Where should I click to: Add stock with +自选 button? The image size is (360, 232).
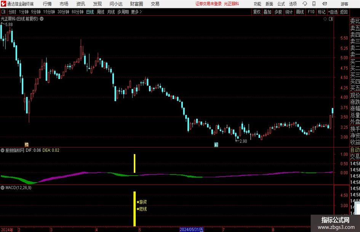click(333, 12)
